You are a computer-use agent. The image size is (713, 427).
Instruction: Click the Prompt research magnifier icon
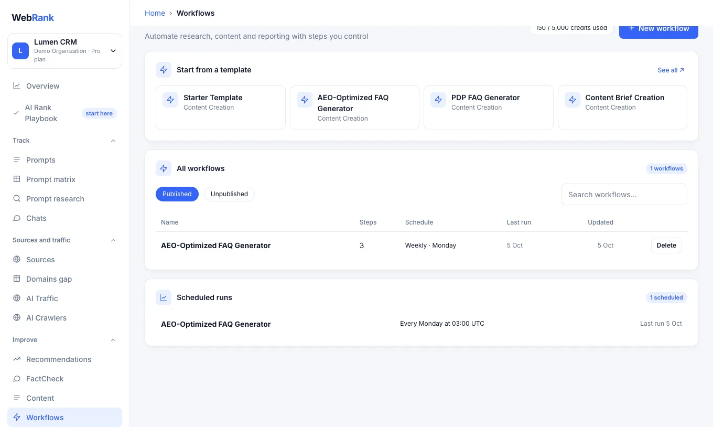point(17,199)
